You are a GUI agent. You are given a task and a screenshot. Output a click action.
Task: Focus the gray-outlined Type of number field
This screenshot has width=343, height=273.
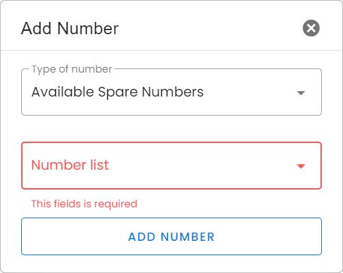(171, 92)
